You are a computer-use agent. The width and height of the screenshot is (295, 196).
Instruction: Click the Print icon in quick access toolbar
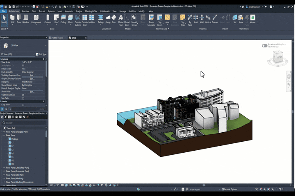[34, 7]
